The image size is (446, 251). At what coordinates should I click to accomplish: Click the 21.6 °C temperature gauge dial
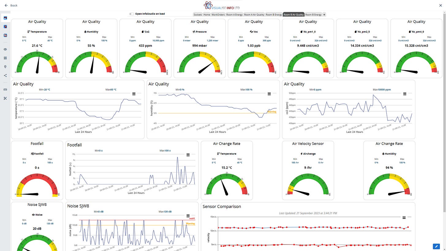(x=37, y=62)
